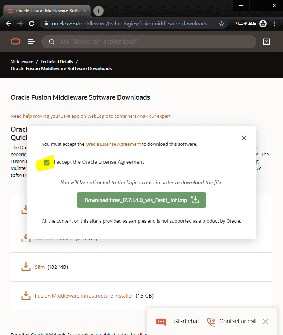Screen dimensions: 283x335
Task: Click the browser forward arrow
Action: pos(20,24)
